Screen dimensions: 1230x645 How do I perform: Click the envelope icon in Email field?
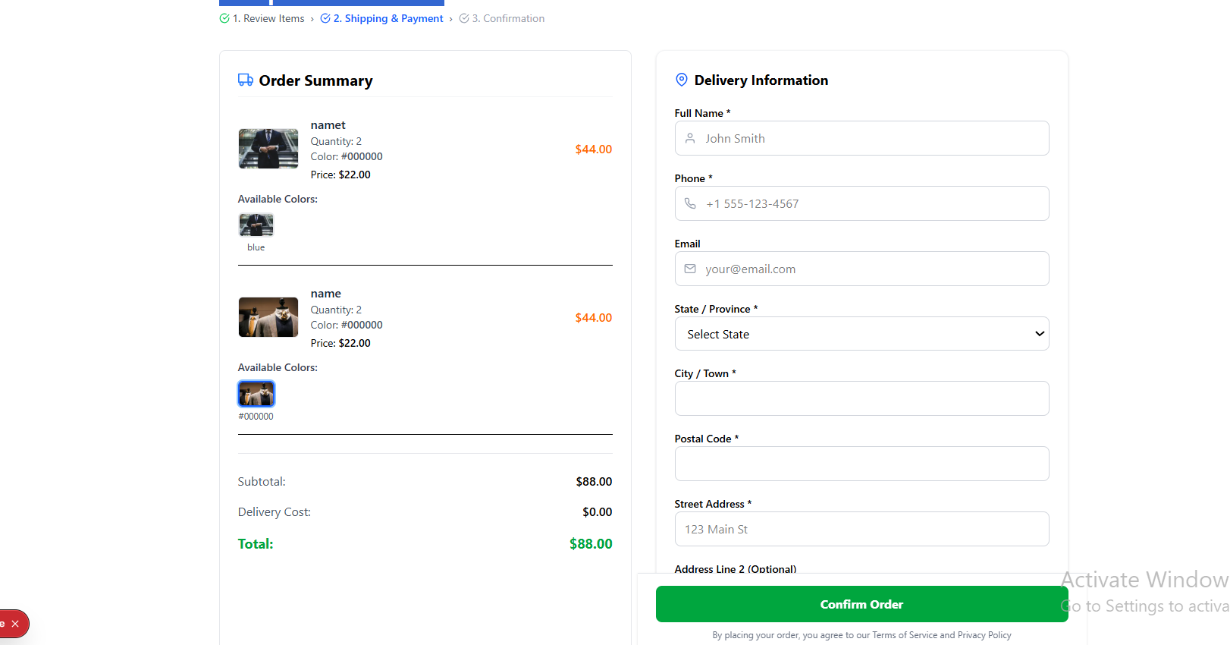click(690, 269)
